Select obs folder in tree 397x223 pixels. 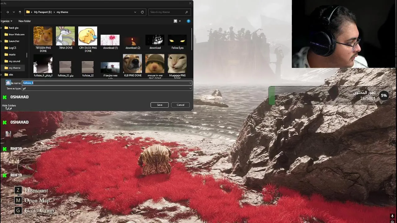click(11, 74)
